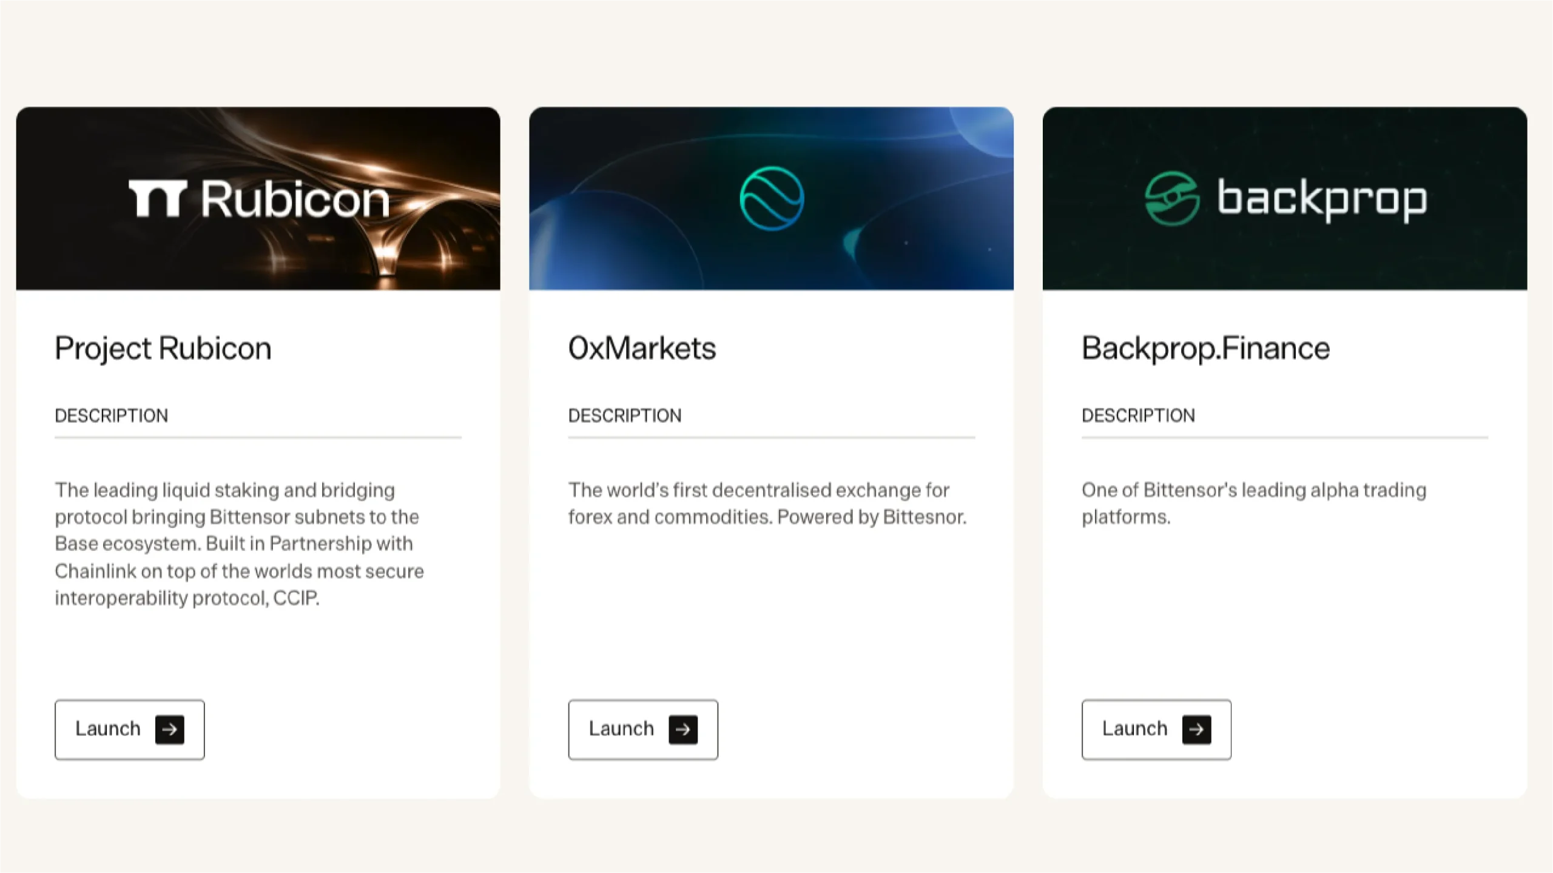Launch Backprop.Finance platform
This screenshot has width=1553, height=873.
(x=1156, y=729)
